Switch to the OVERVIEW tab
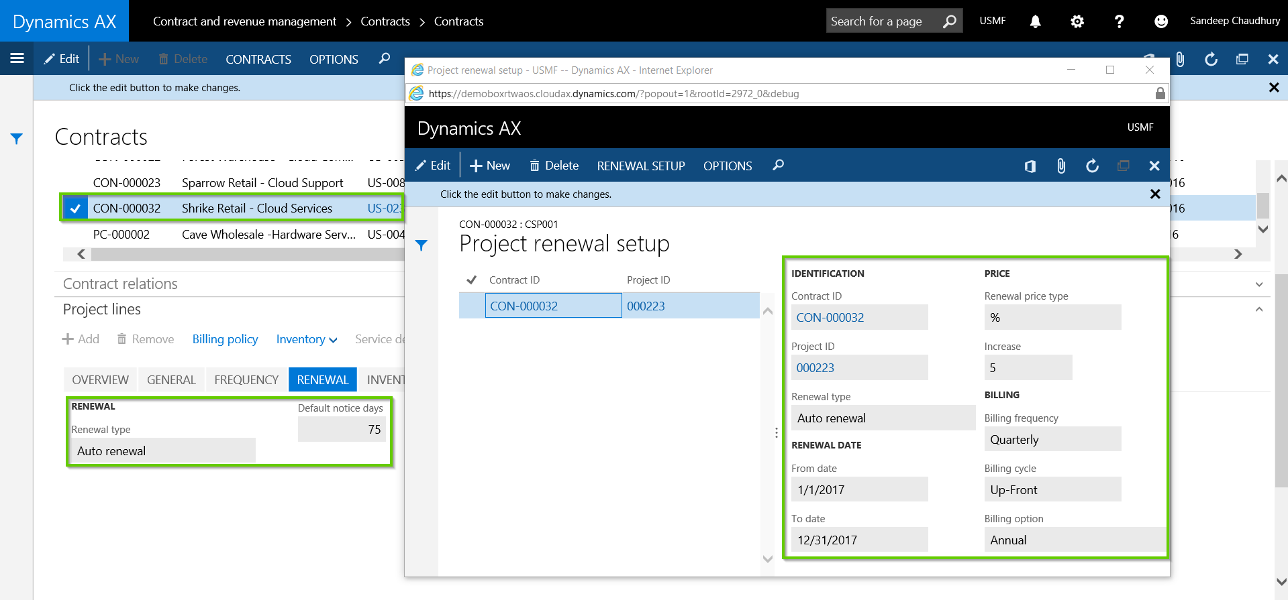The width and height of the screenshot is (1288, 600). (100, 379)
